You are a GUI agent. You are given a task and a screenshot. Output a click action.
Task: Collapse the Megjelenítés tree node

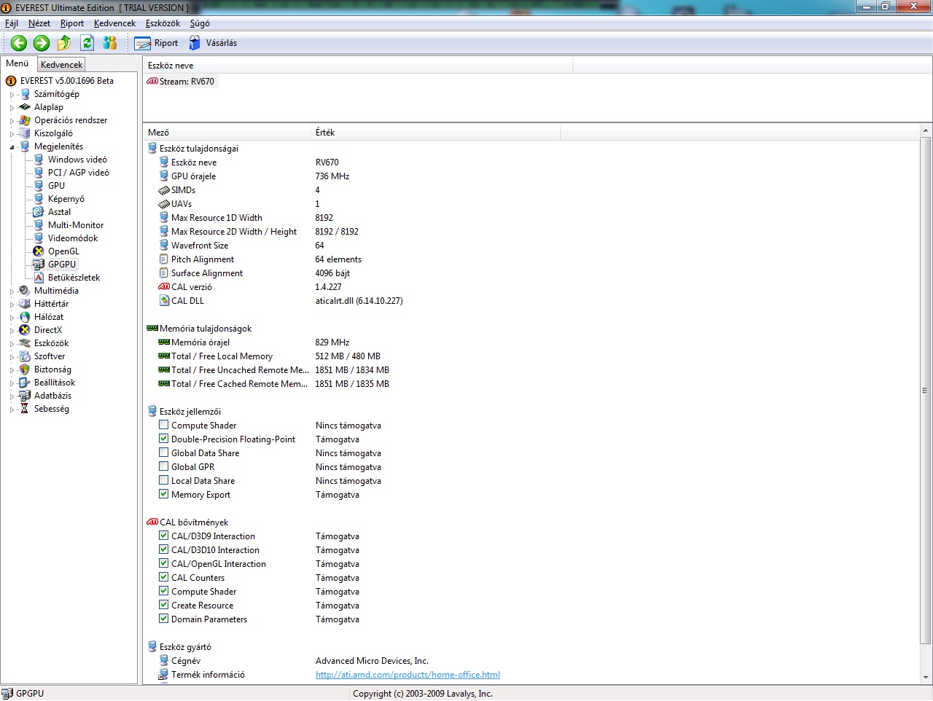click(12, 147)
